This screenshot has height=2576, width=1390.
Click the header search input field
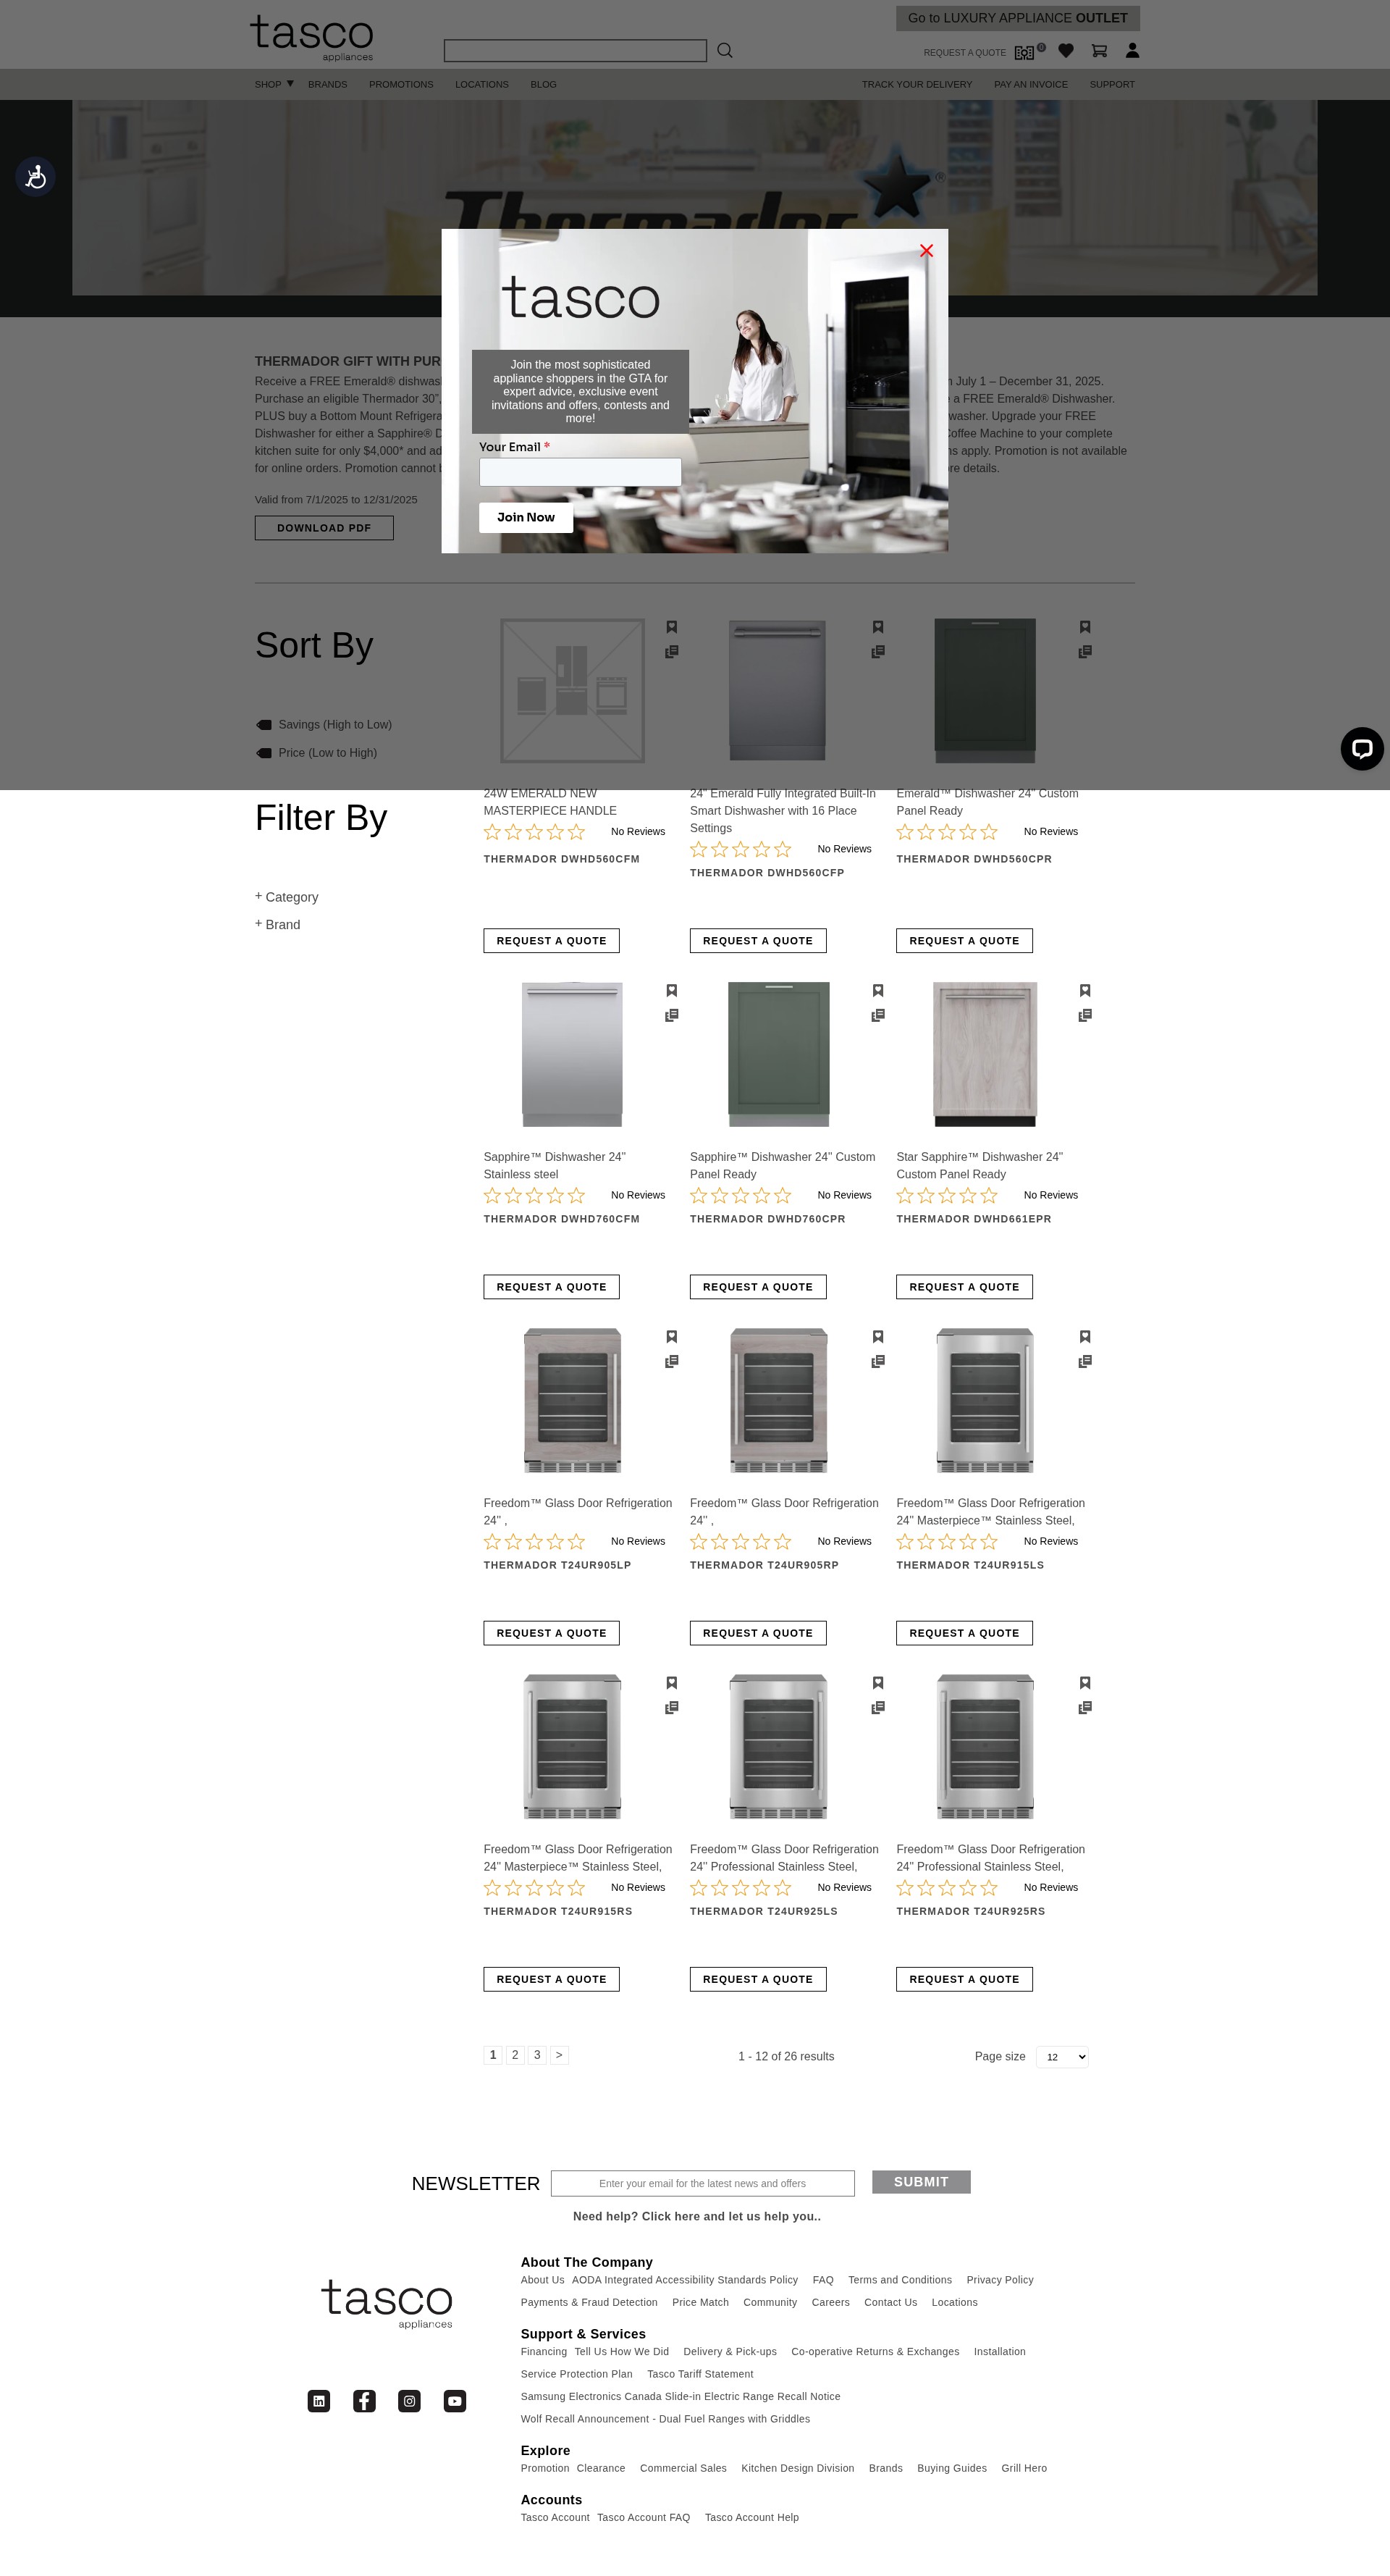pos(575,51)
